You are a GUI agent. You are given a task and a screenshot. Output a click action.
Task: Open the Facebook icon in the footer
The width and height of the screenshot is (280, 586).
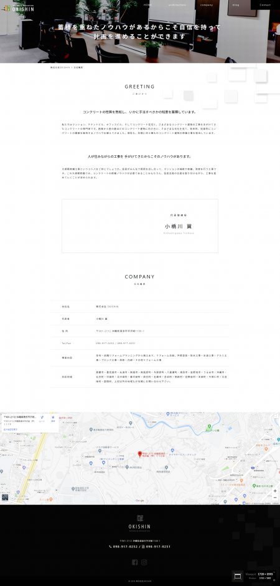(x=134, y=562)
